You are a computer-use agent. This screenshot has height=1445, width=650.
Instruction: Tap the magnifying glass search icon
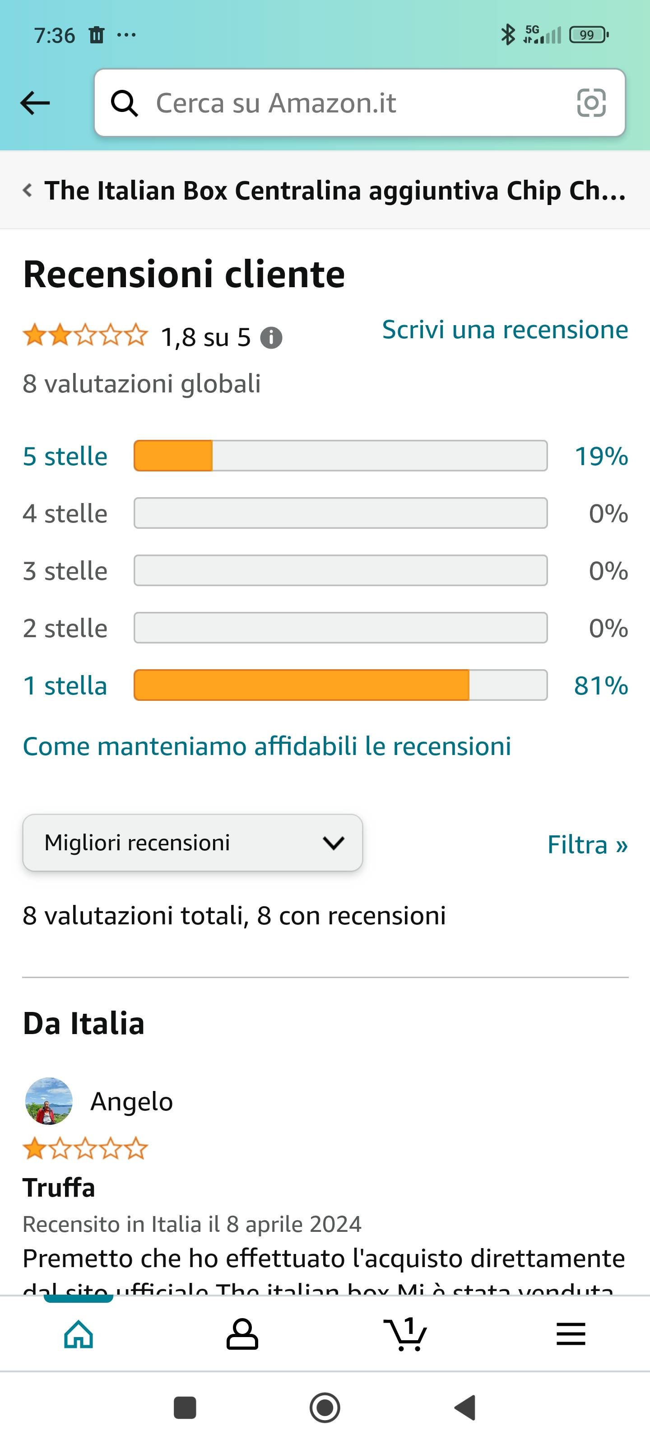pyautogui.click(x=124, y=103)
